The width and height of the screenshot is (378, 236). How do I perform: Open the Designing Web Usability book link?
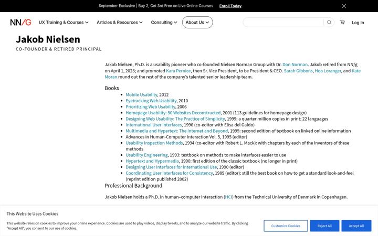(175, 119)
